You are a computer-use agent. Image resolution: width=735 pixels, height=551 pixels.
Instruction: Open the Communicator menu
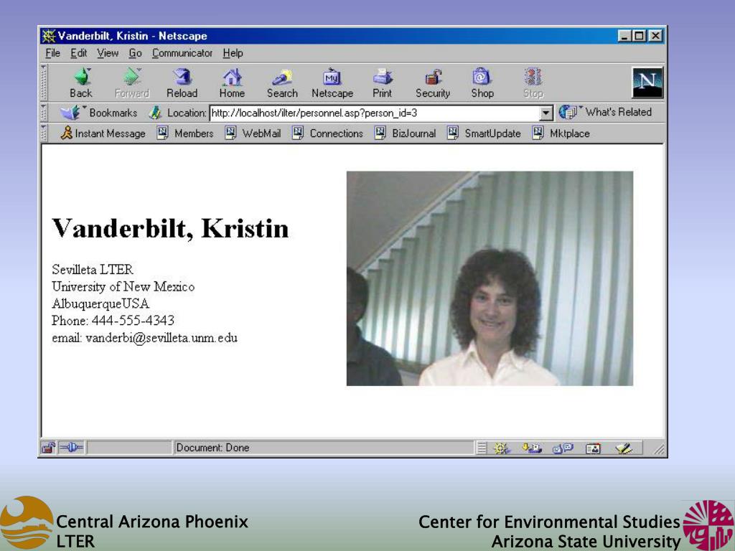(182, 53)
